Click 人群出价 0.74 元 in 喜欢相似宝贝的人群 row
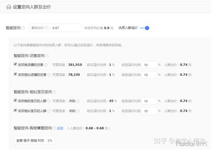This screenshot has height=150, width=211. (178, 111)
